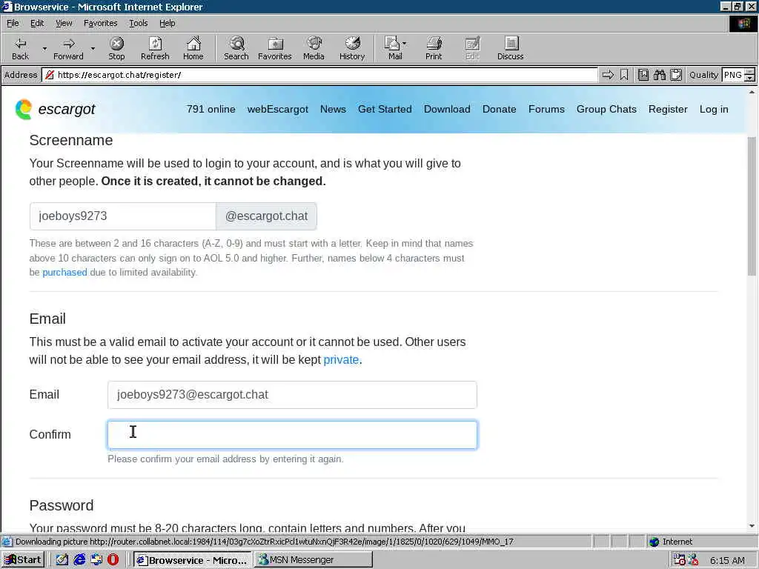Launch Internet Explorer from quick launch
The height and width of the screenshot is (569, 759).
click(79, 560)
